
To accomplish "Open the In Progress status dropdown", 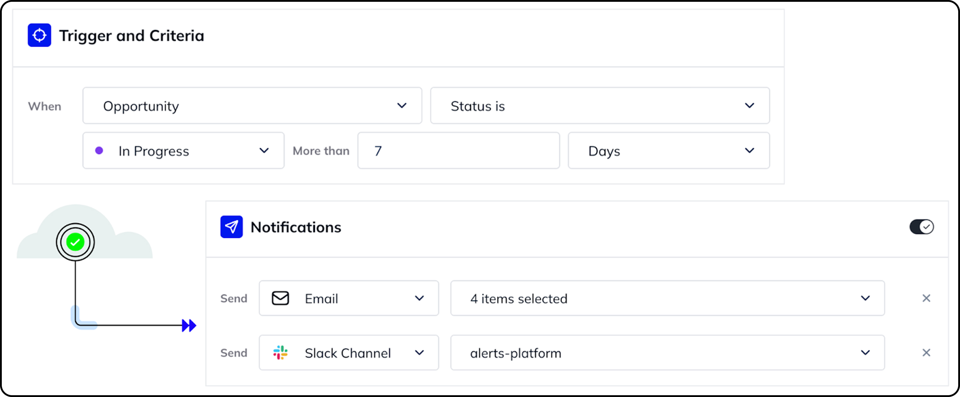I will [264, 151].
